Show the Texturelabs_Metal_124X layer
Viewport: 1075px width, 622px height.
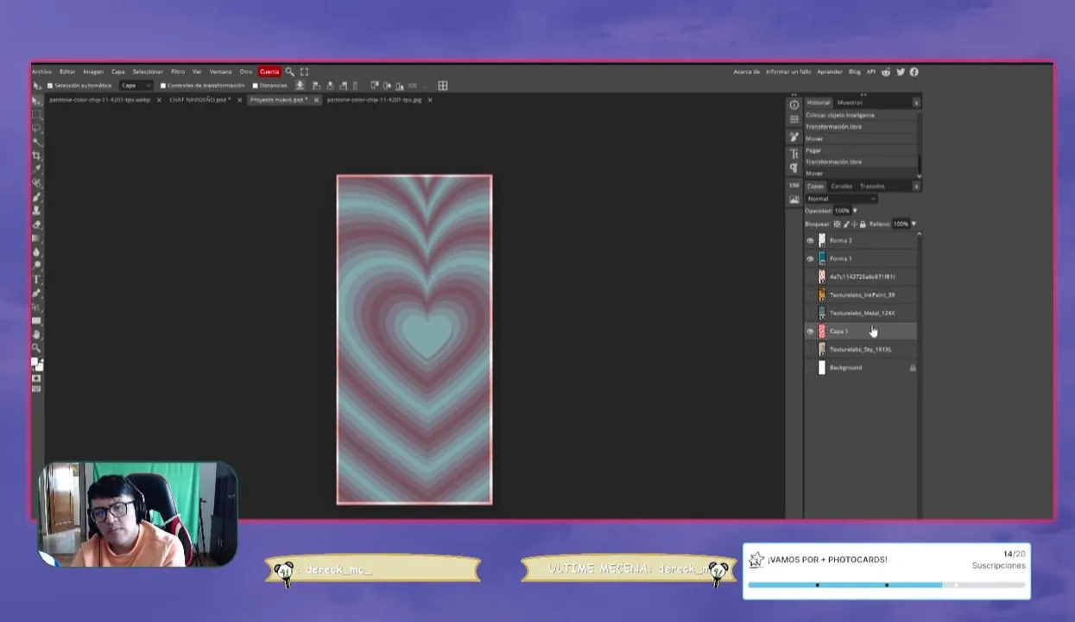click(x=810, y=313)
